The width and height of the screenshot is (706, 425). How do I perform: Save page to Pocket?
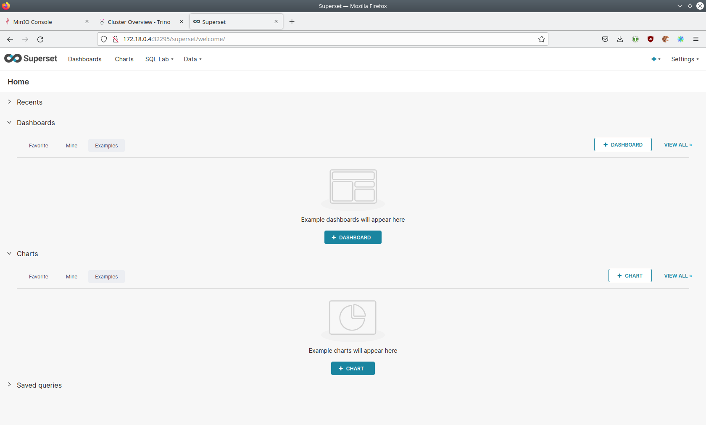point(605,39)
